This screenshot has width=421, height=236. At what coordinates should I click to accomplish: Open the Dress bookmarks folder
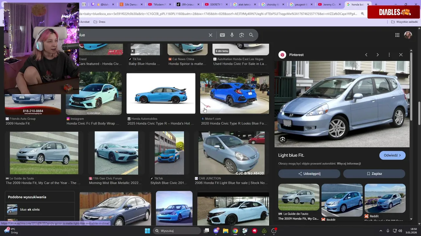(99, 22)
